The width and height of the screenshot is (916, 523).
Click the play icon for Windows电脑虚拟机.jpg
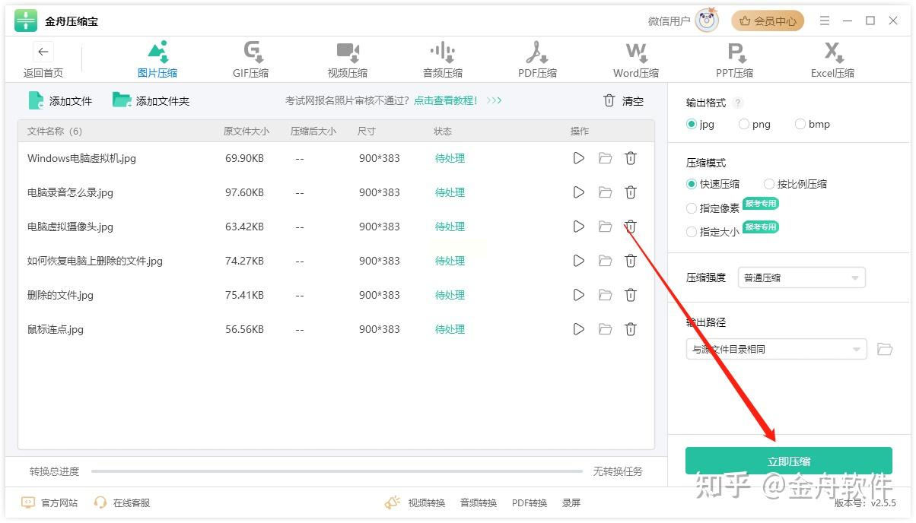[579, 158]
